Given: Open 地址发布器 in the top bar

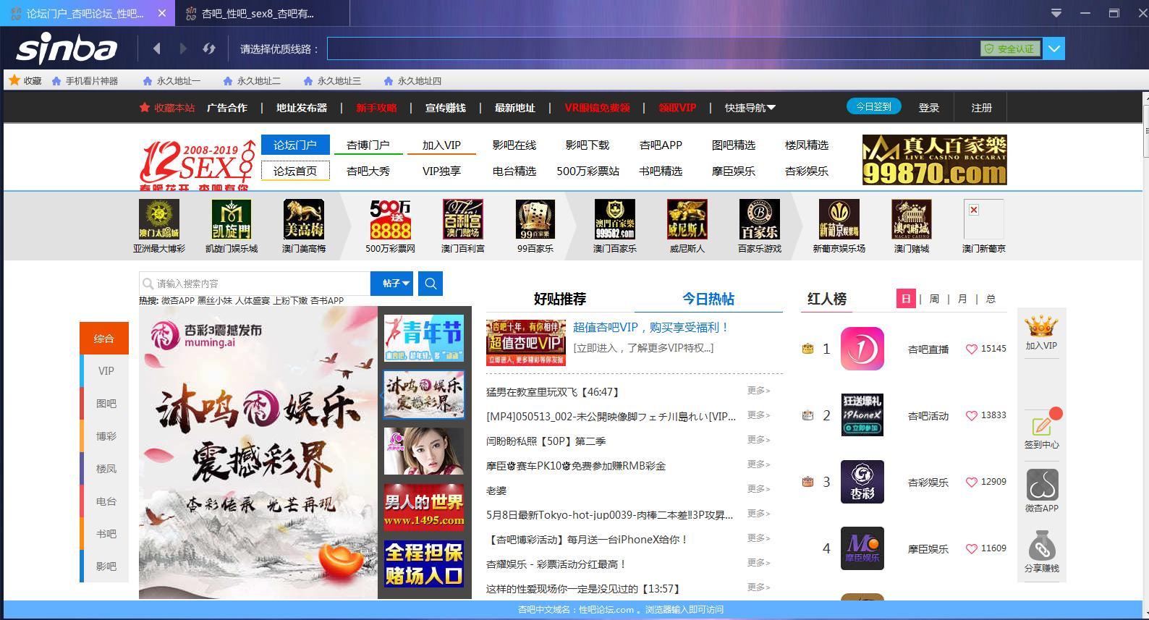Looking at the screenshot, I should point(302,108).
